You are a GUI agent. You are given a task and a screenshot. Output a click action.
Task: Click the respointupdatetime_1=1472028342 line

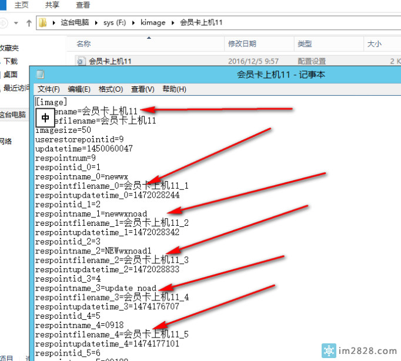[108, 232]
